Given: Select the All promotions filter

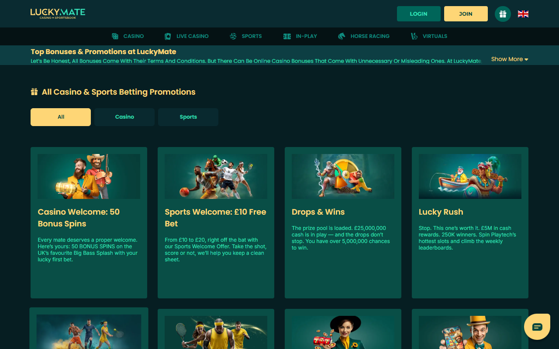Looking at the screenshot, I should tap(60, 117).
